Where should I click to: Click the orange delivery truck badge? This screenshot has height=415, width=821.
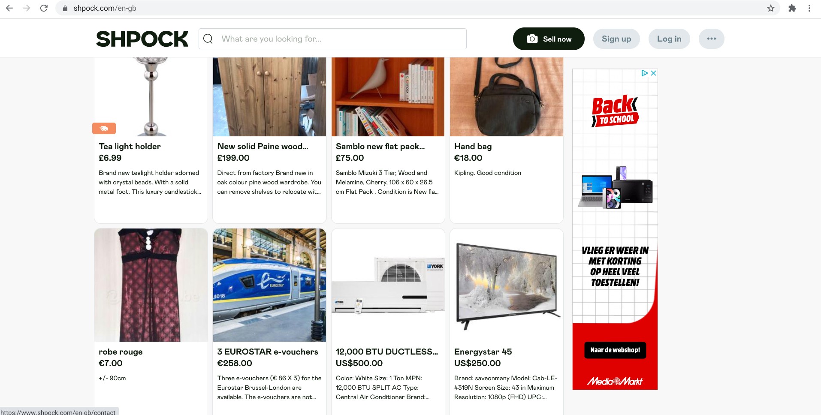point(104,128)
